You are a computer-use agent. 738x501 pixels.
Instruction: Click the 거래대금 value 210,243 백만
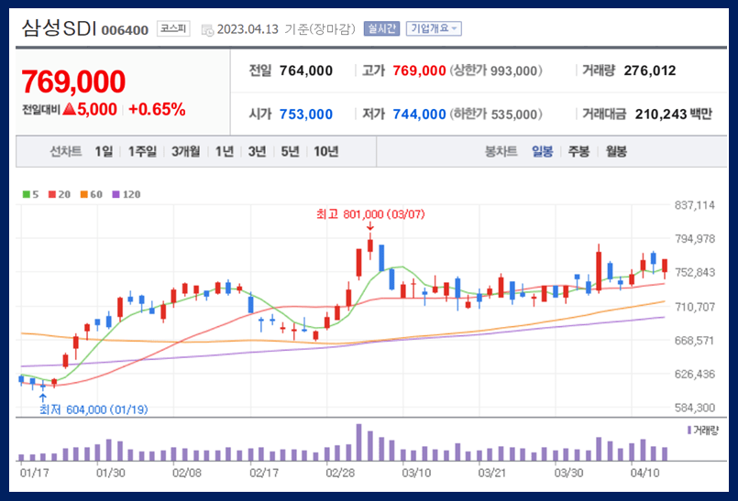pos(674,114)
